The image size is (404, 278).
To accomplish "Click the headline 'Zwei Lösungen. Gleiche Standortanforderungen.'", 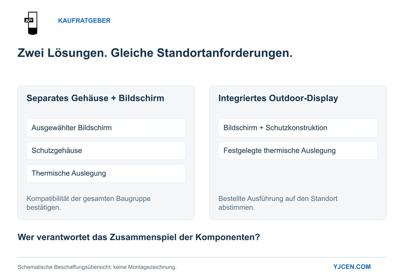I will [x=155, y=53].
